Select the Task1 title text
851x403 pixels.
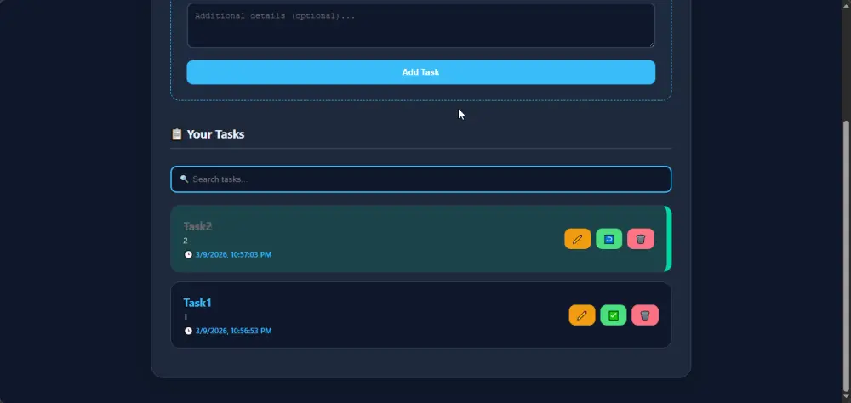197,303
